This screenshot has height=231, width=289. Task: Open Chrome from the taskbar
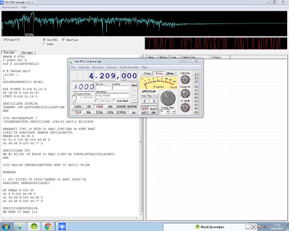pyautogui.click(x=48, y=226)
